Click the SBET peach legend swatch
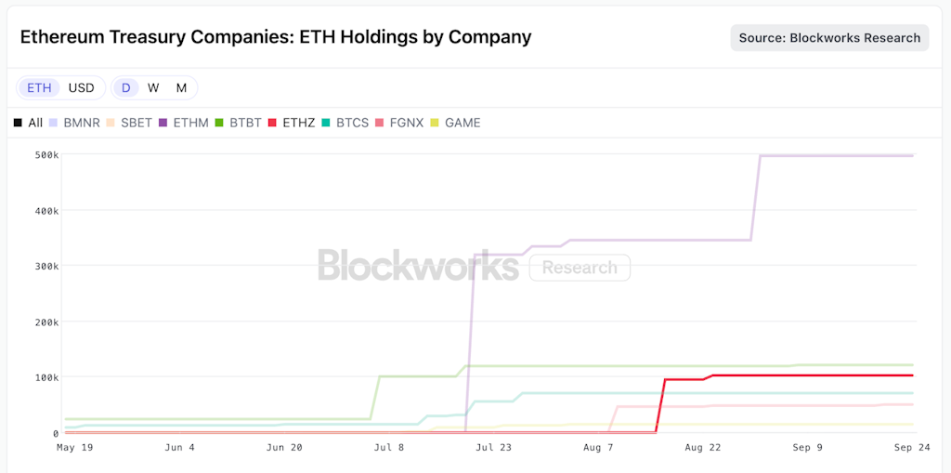Image resolution: width=951 pixels, height=473 pixels. point(111,123)
